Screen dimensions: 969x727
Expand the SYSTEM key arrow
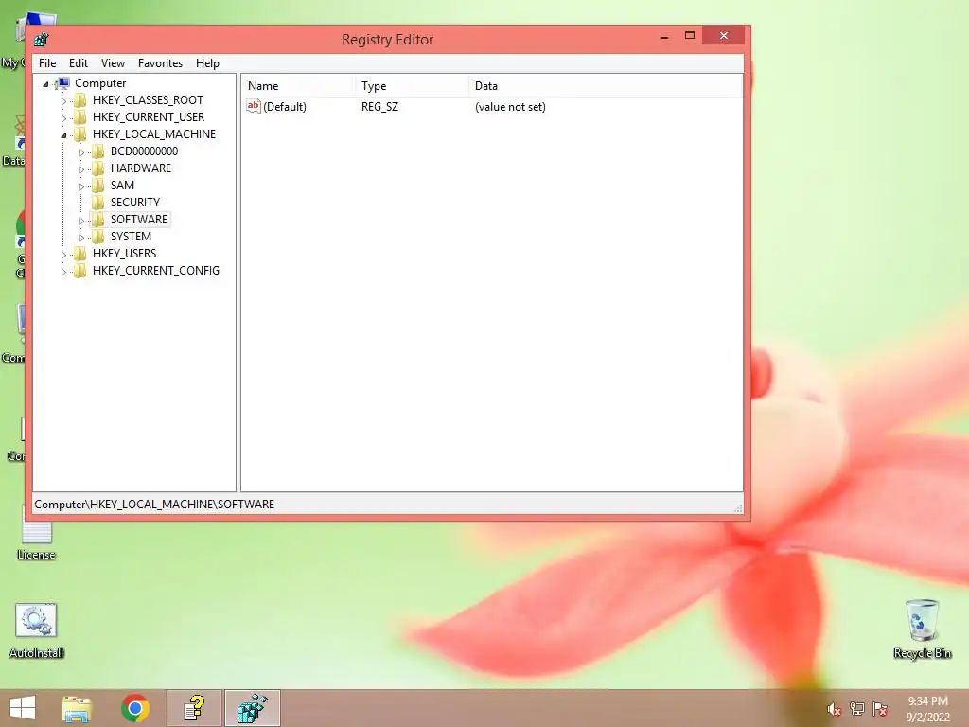click(x=81, y=238)
